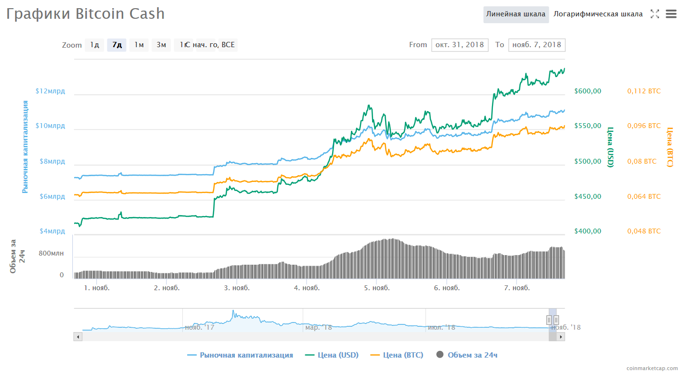The width and height of the screenshot is (684, 373).
Task: Click the 0,112 BTC axis label
Action: coord(644,91)
